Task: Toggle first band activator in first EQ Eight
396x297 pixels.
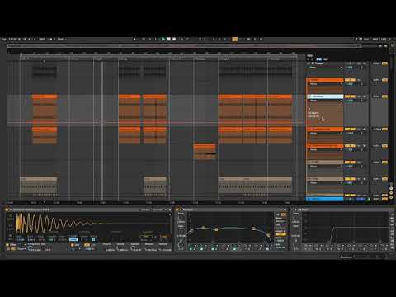Action: [x=191, y=249]
